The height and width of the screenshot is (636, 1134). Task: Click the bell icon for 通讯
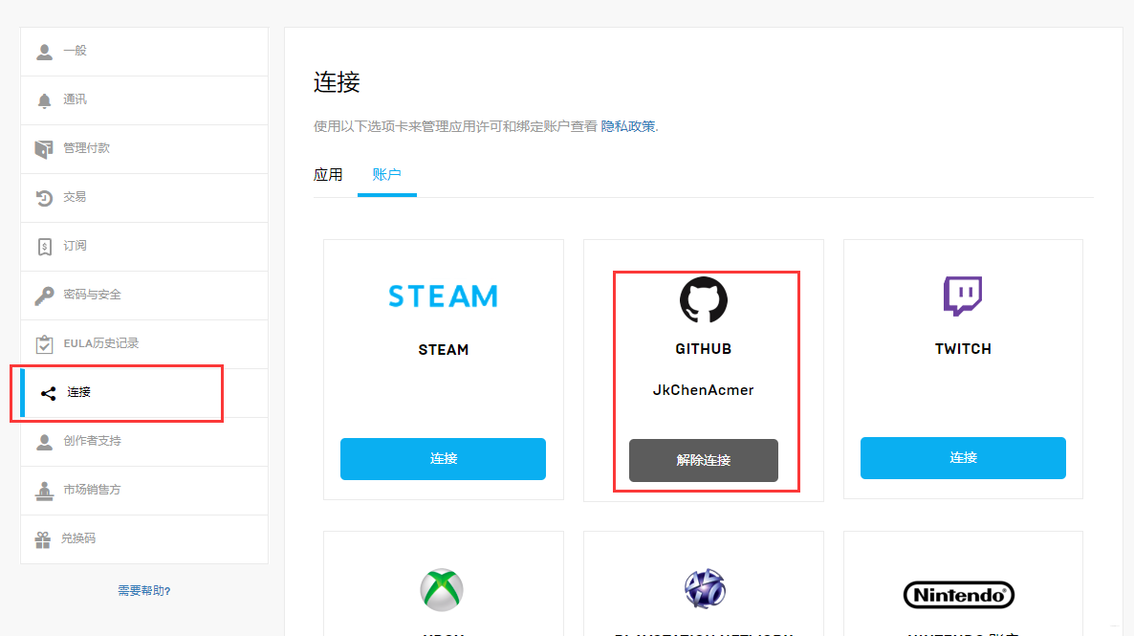[x=44, y=100]
